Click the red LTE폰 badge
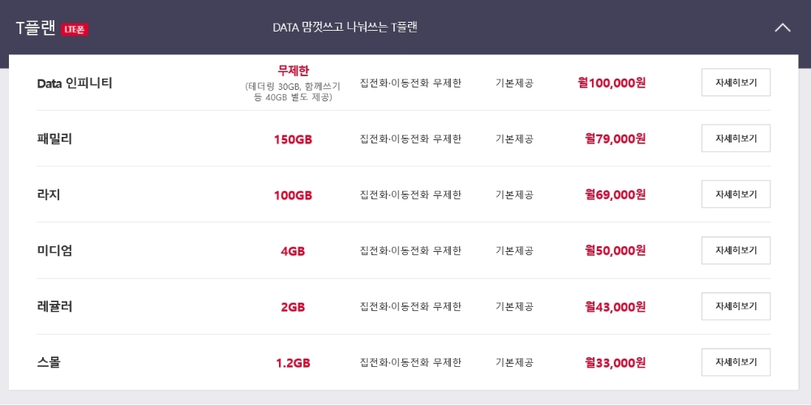Viewport: 811px width, 405px height. coord(75,29)
